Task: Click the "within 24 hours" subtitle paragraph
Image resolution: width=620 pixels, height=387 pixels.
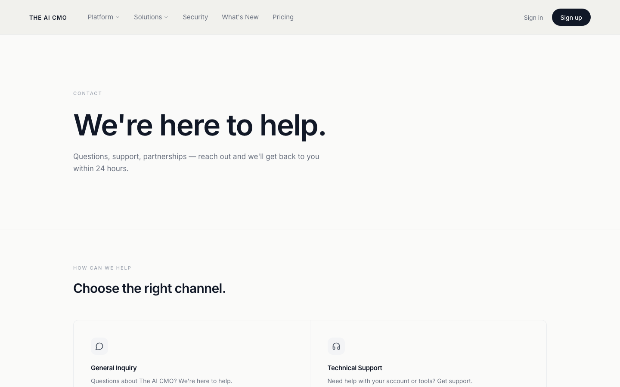Action: click(x=196, y=163)
